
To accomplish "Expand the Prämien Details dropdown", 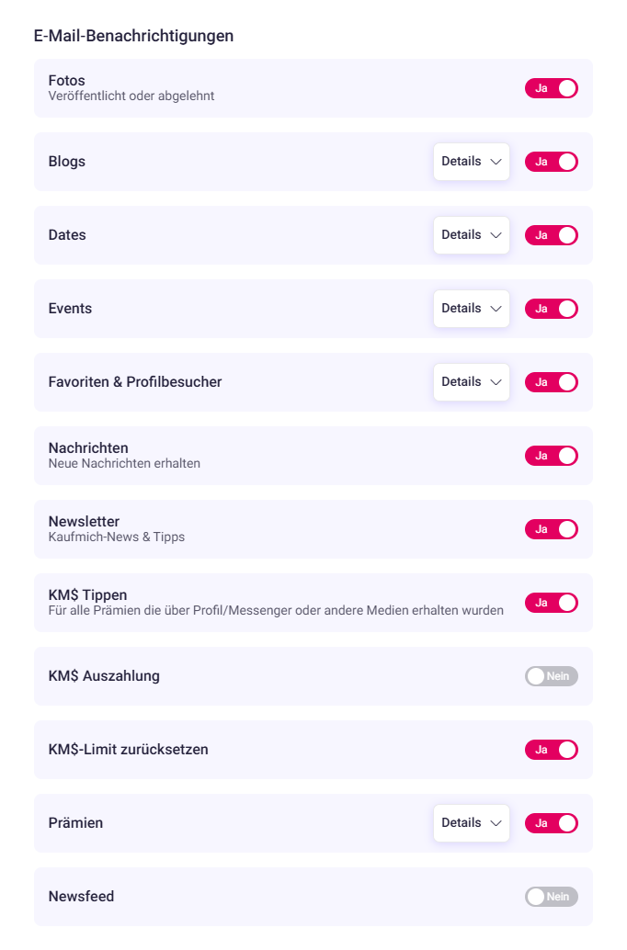I will (x=471, y=823).
